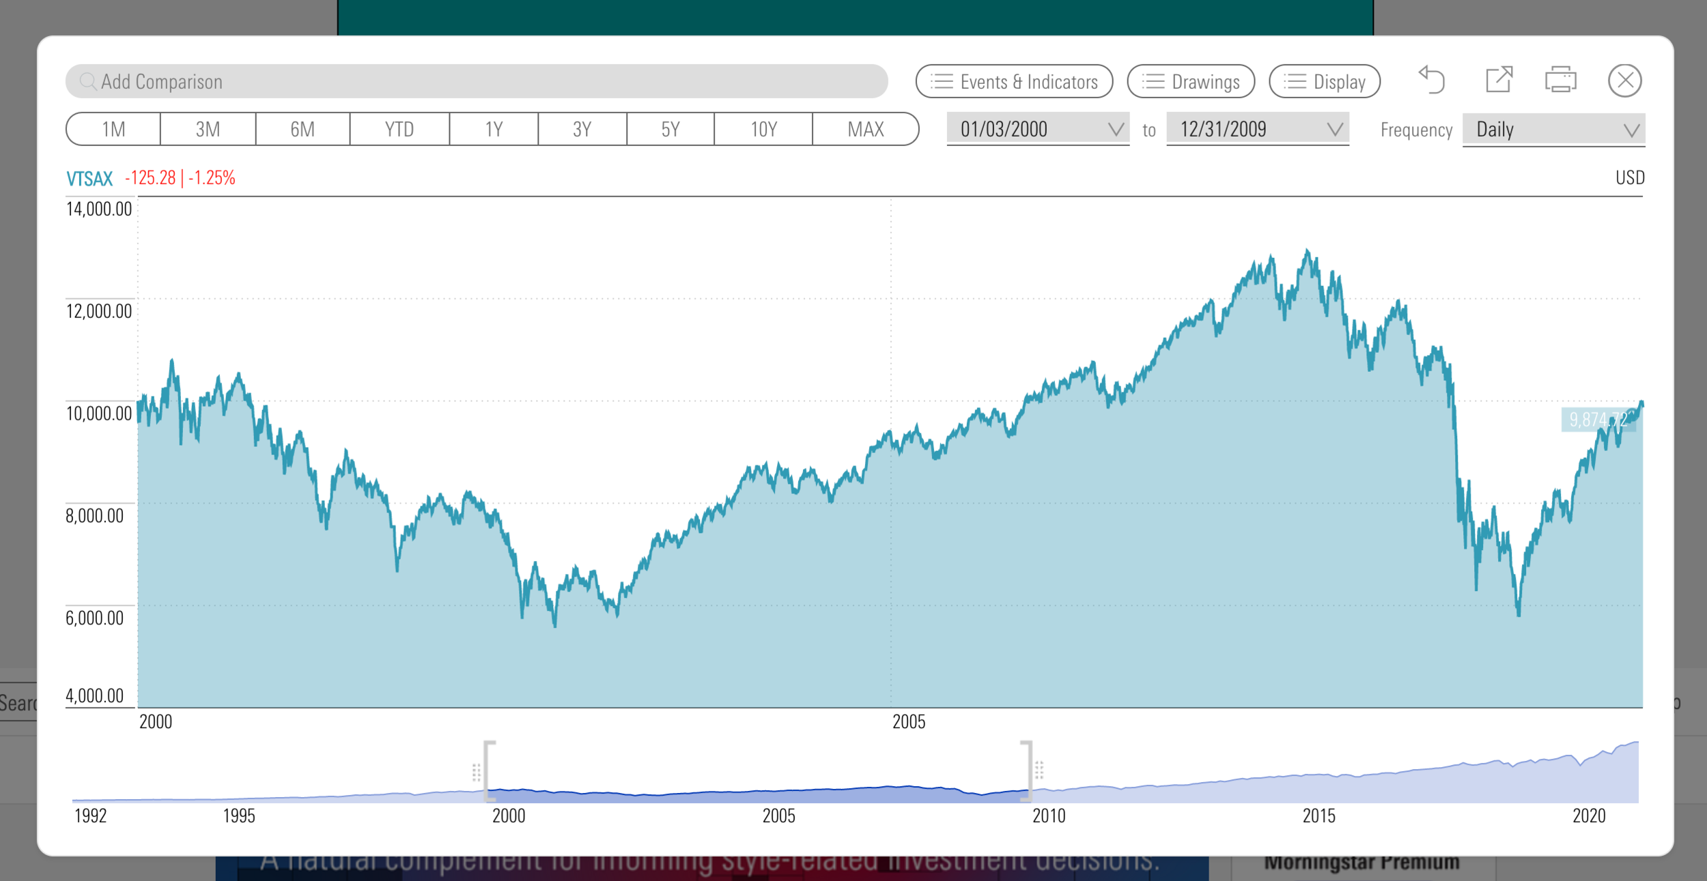Click the VTSAX ticker label
Screen dimensions: 1707x881
(89, 179)
